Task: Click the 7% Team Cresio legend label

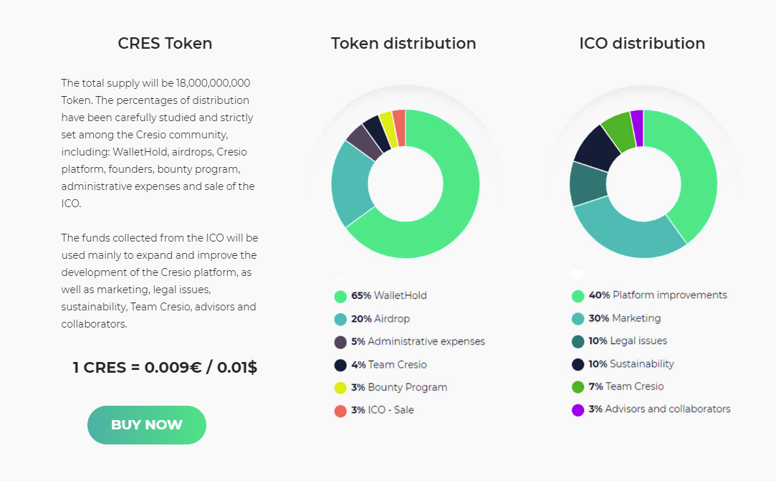Action: [626, 386]
